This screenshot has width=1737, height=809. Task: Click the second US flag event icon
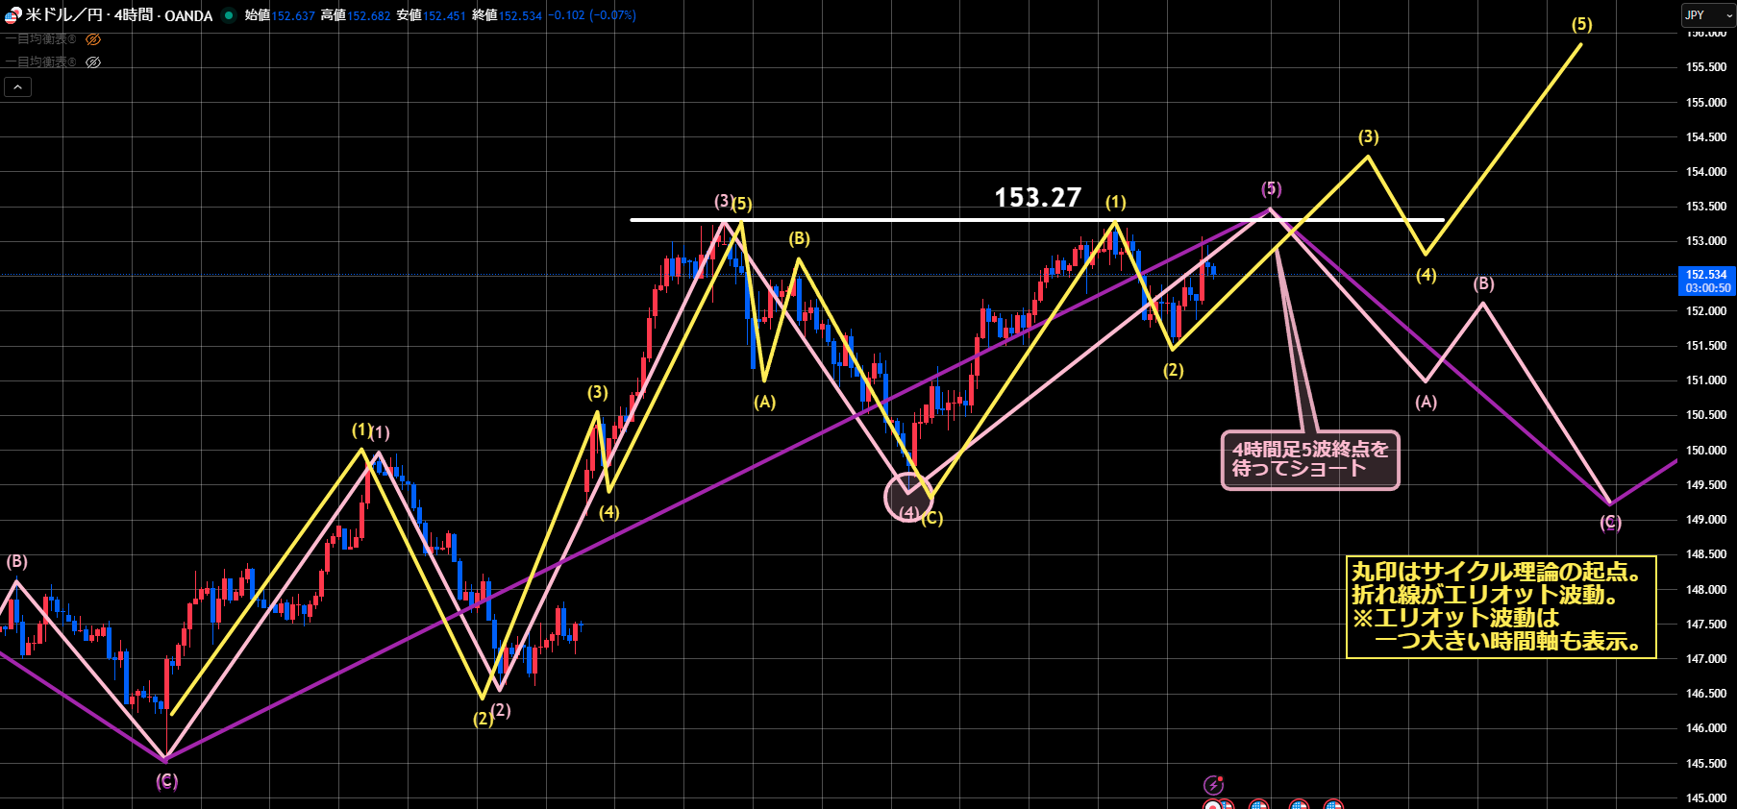tap(1258, 805)
